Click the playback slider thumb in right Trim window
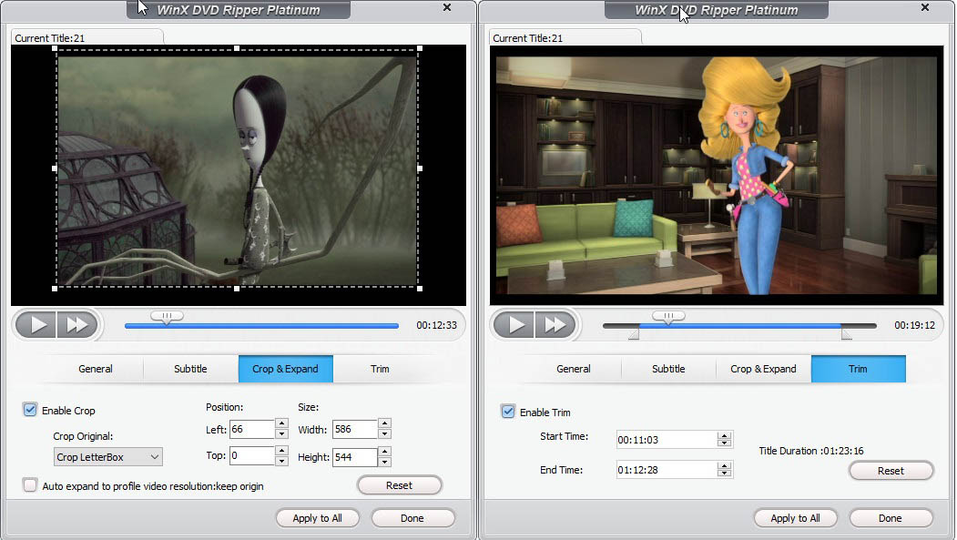Viewport: 957px width, 540px height. click(668, 317)
